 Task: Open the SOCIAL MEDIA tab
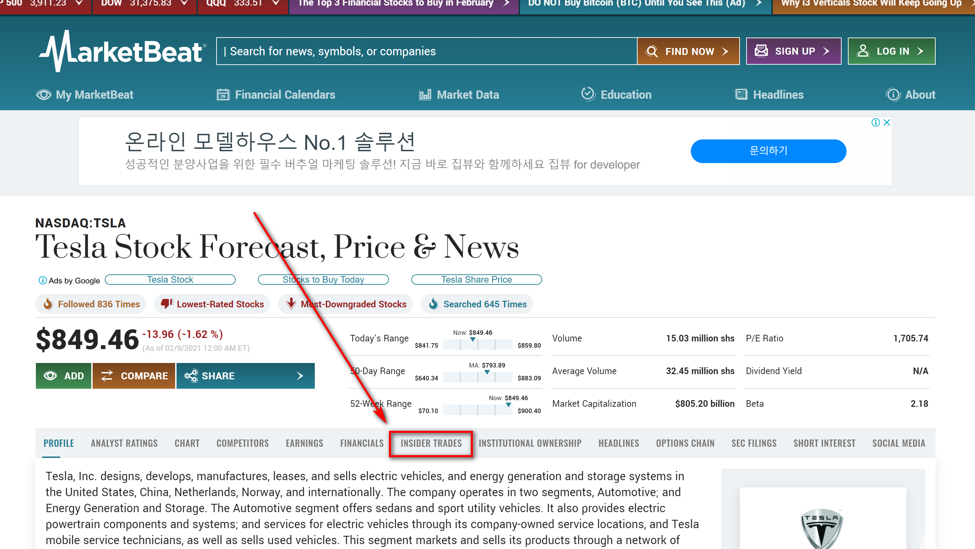(x=898, y=443)
